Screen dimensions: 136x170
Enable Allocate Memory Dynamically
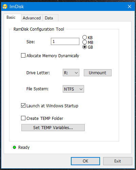click(x=23, y=56)
